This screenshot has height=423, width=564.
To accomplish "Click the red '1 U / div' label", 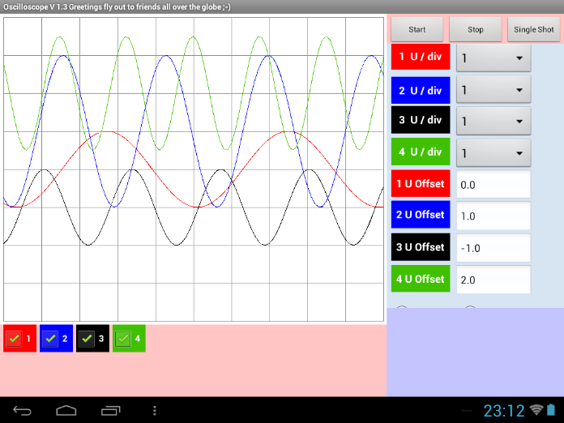I will [x=421, y=57].
